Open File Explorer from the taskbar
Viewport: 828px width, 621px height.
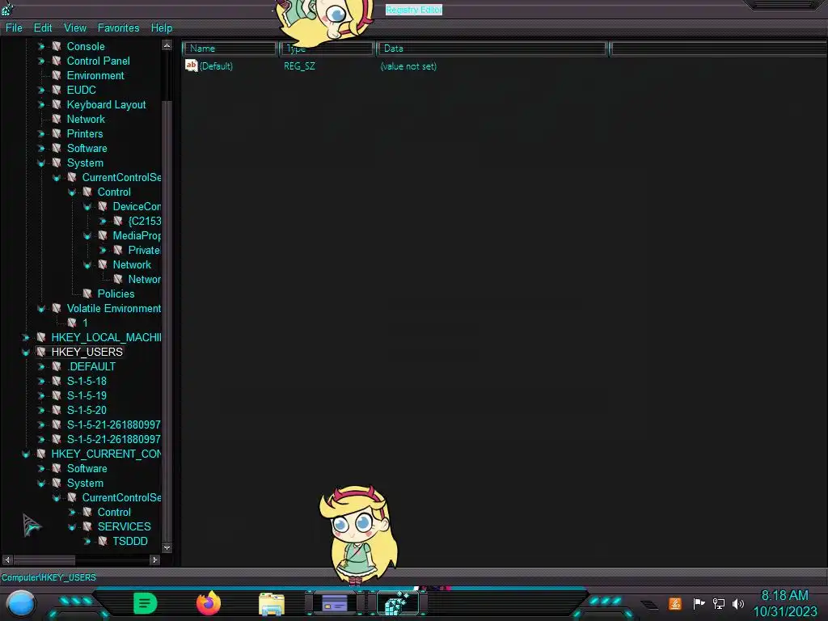272,604
